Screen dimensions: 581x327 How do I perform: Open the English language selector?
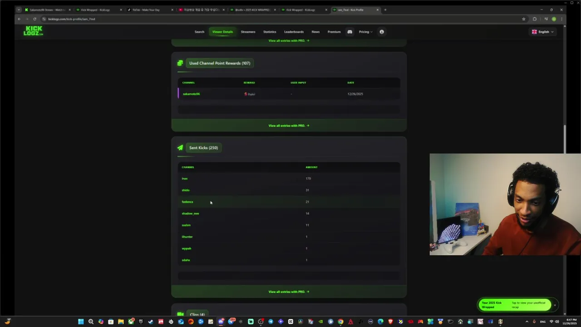[x=543, y=32]
